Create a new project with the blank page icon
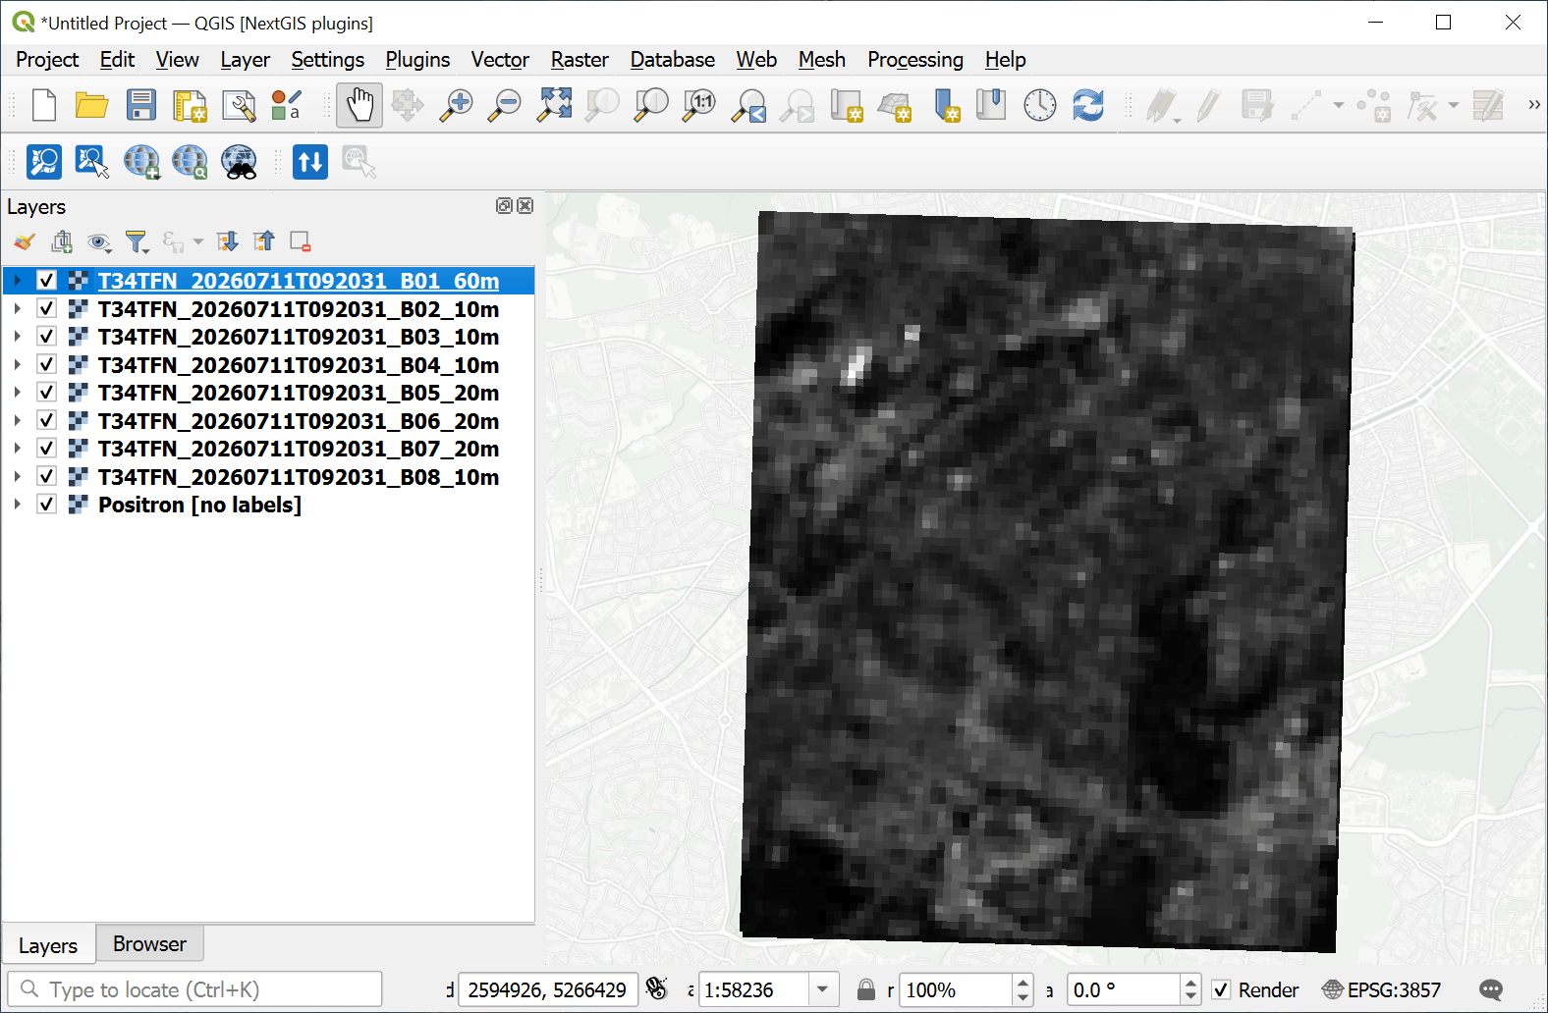1548x1013 pixels. (x=44, y=105)
